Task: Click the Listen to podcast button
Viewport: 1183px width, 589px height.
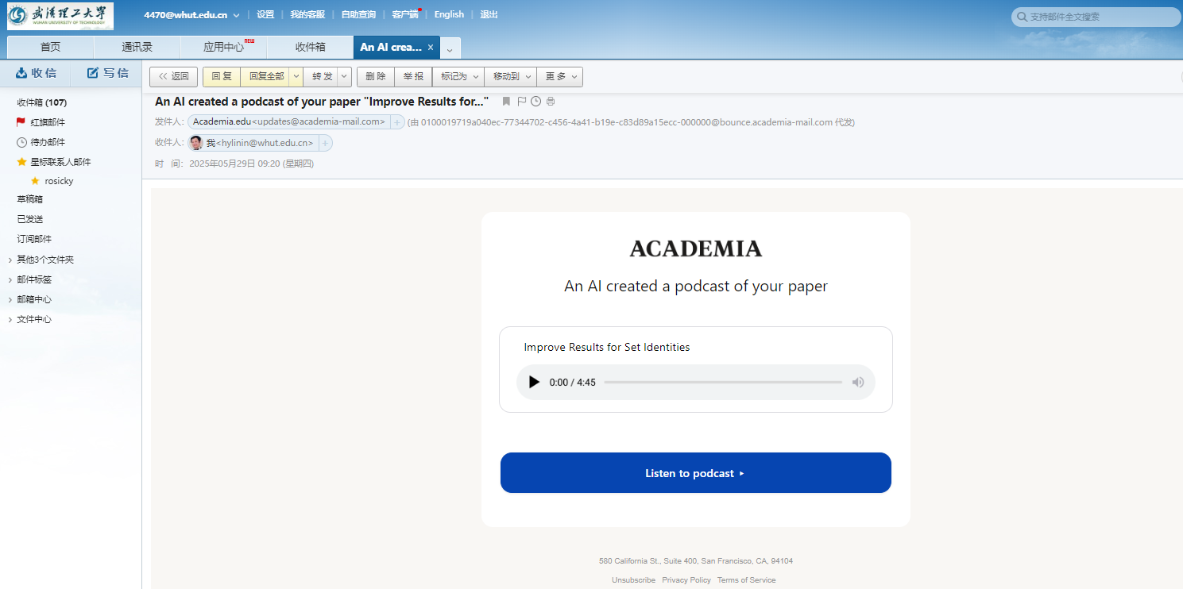Action: pos(696,473)
